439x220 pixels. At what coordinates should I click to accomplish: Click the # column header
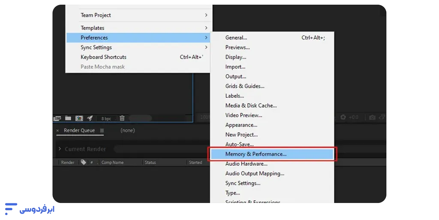click(x=92, y=162)
